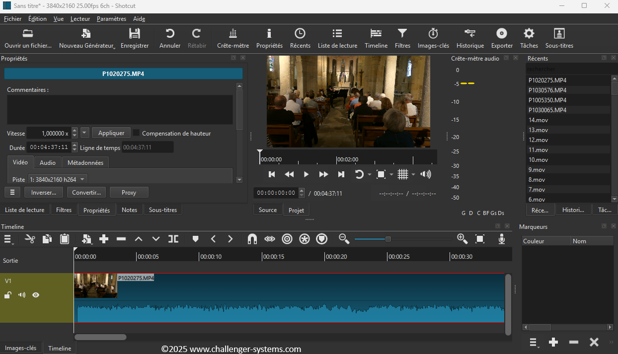Enable Compensation de hauteur checkbox

pos(137,133)
